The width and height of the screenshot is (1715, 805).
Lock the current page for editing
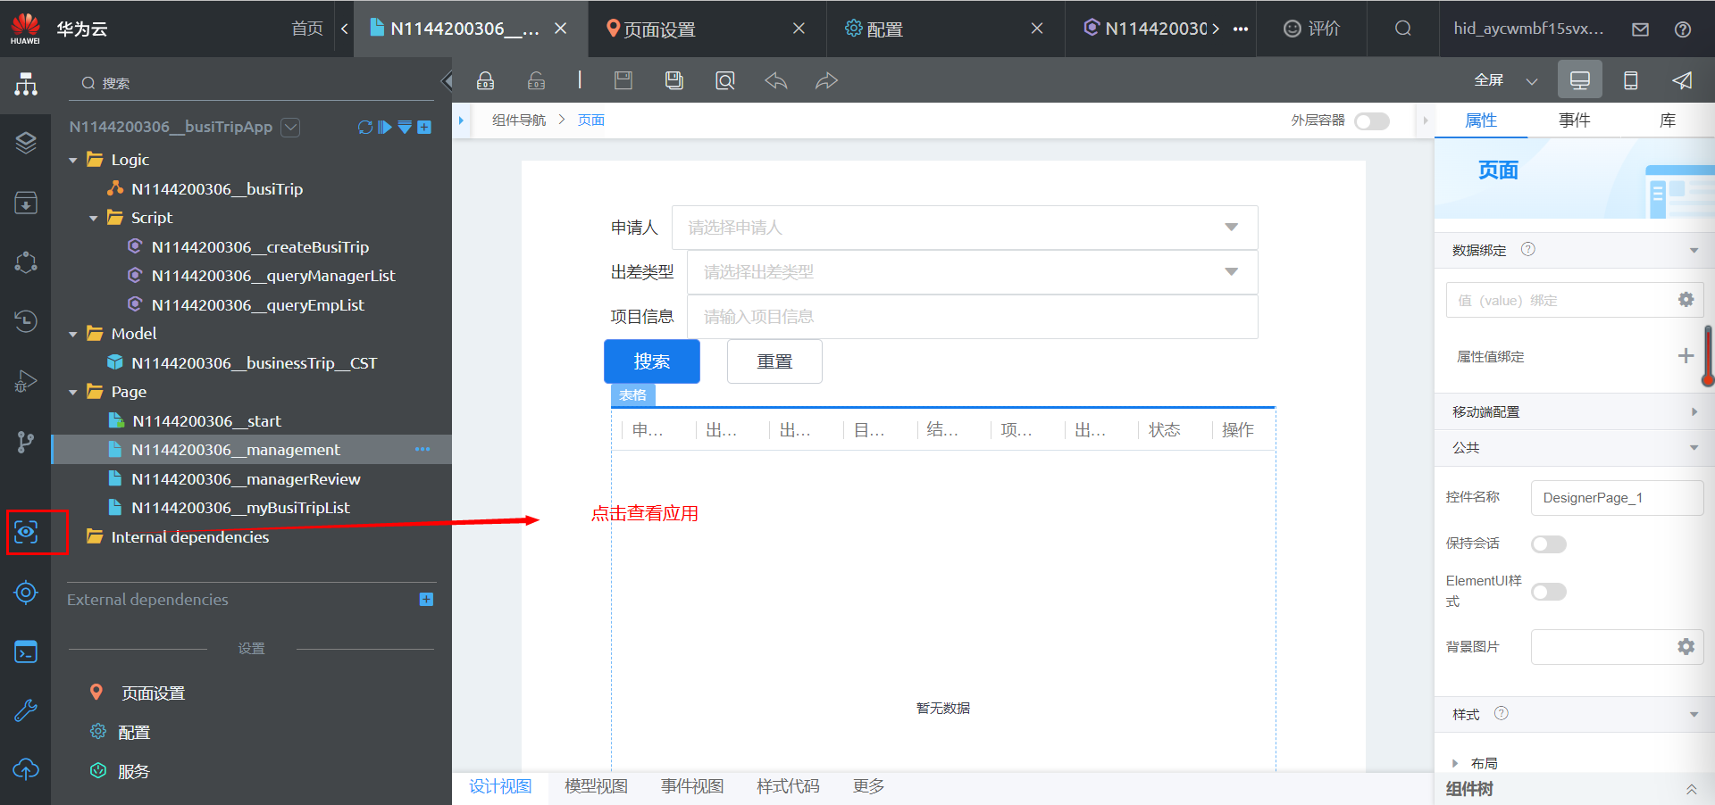(x=485, y=79)
